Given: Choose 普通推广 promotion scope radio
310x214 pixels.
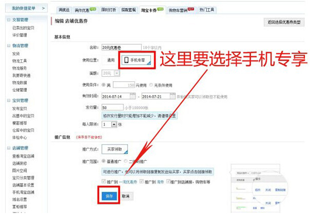Looking at the screenshot, I should click(104, 161).
